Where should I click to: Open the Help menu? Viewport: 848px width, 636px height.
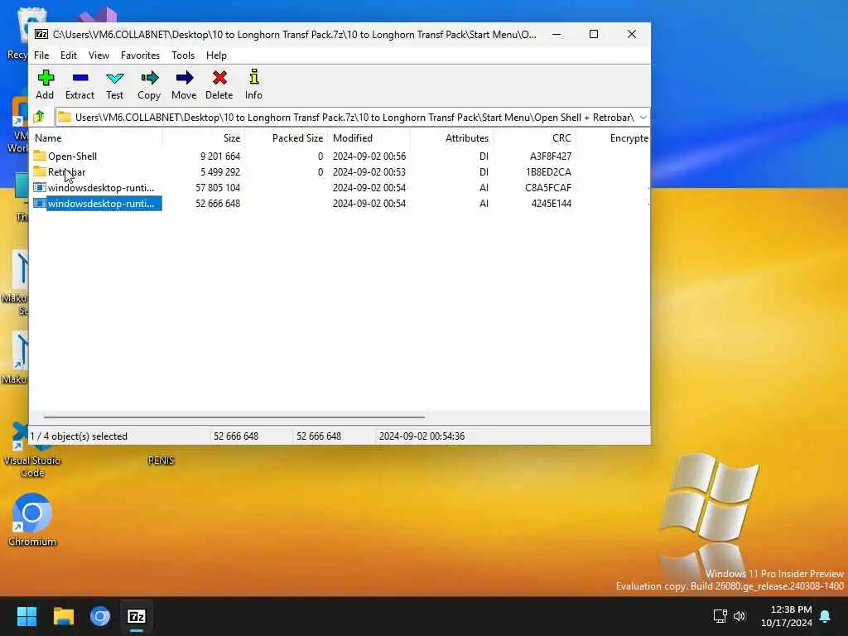216,55
